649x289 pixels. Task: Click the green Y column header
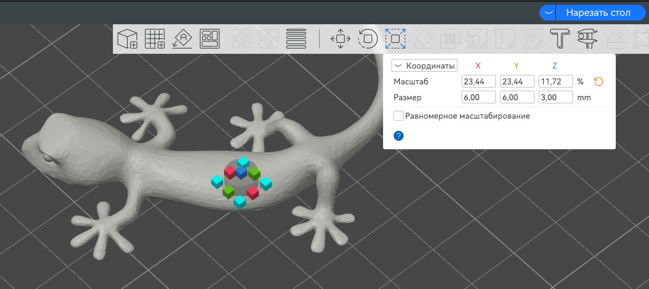(517, 66)
